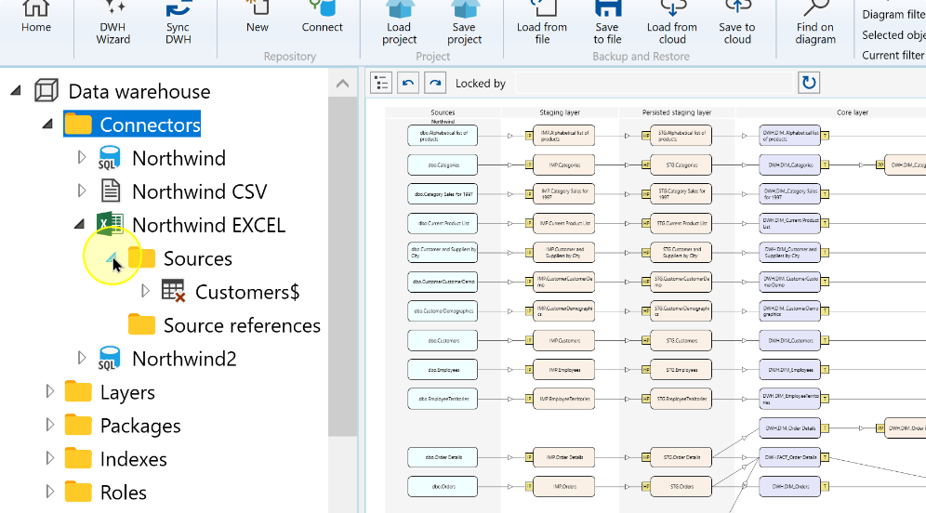The height and width of the screenshot is (513, 926).
Task: Select the Sources tree item
Action: [198, 258]
